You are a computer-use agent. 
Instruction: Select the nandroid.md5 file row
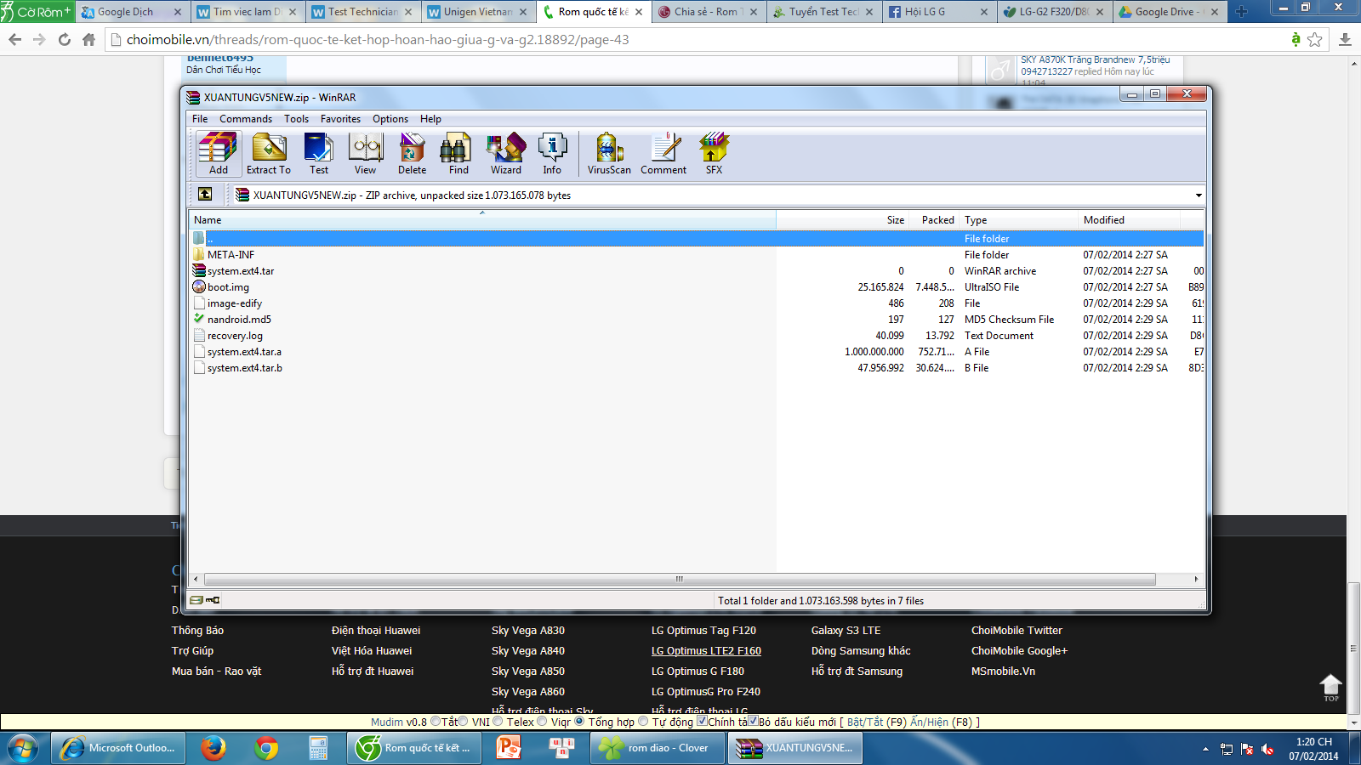tap(696, 320)
